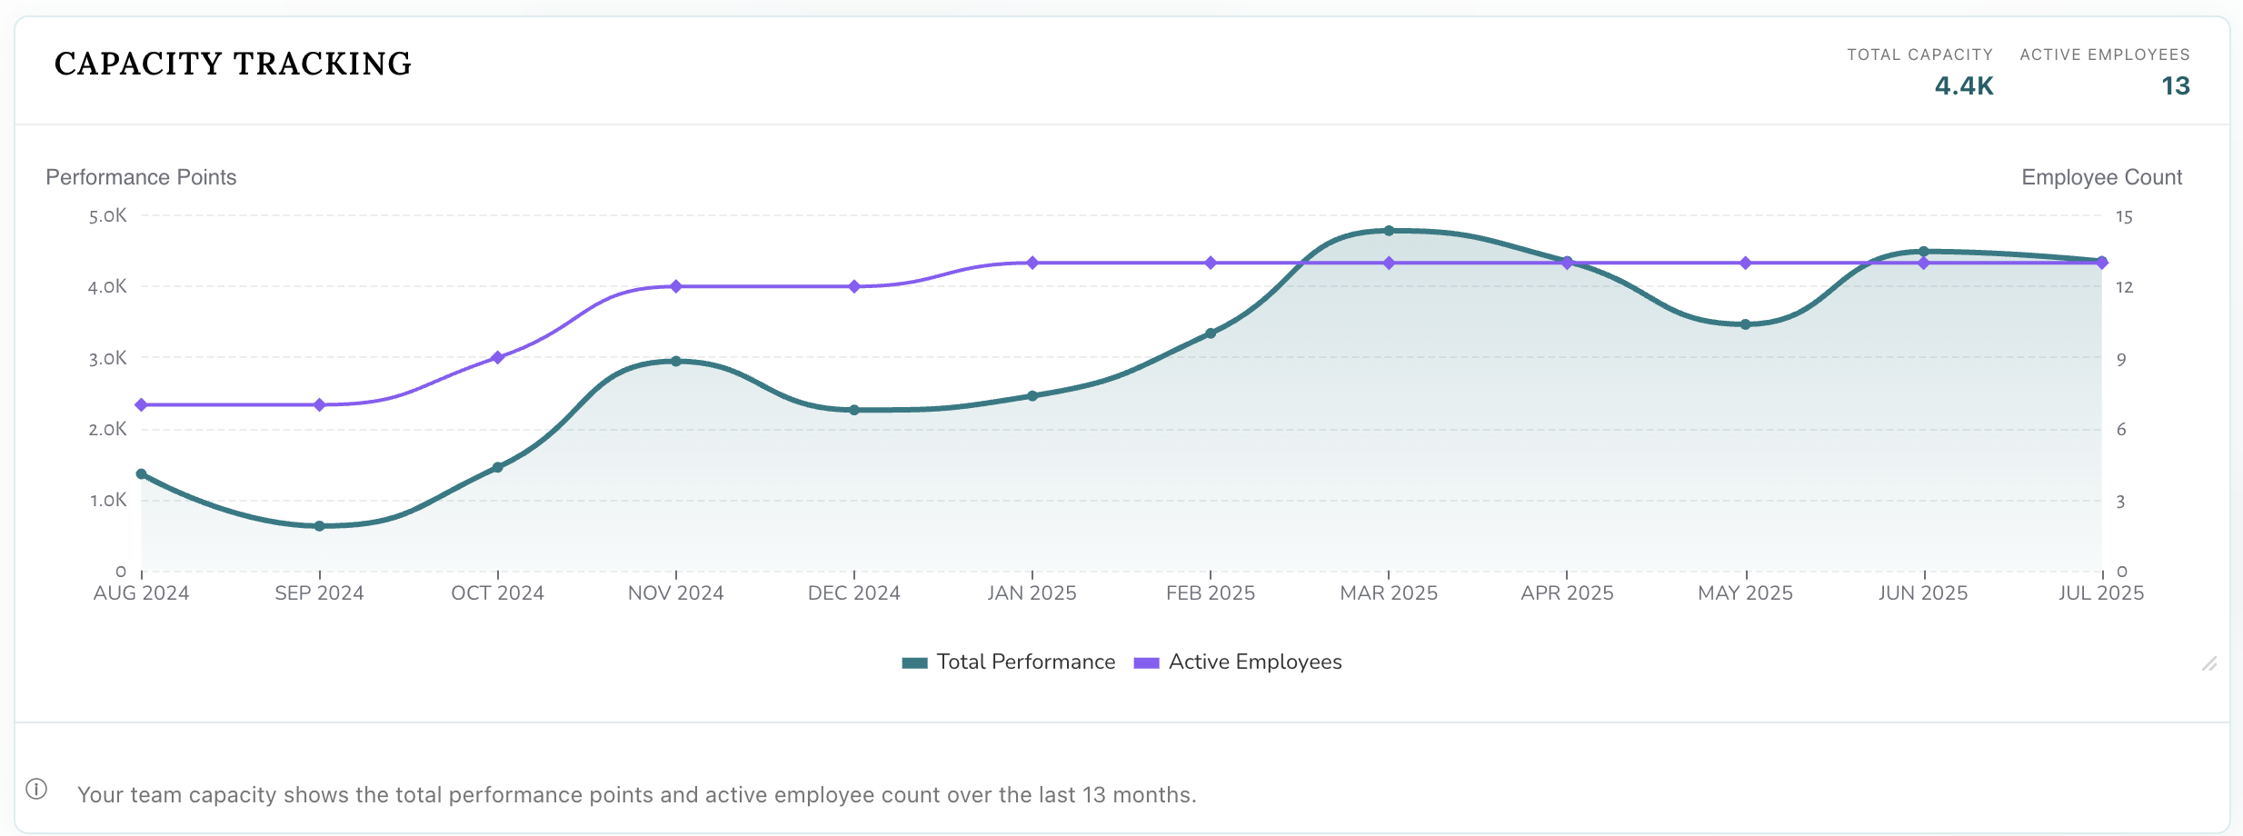The width and height of the screenshot is (2243, 836).
Task: Click the FEB 2025 label on the x-axis
Action: [x=1211, y=592]
